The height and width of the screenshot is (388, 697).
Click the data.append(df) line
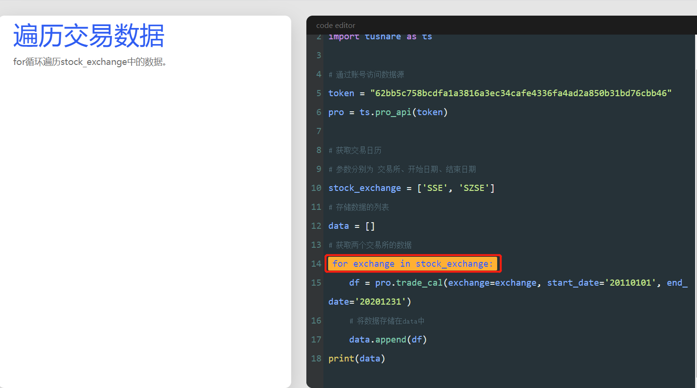388,340
